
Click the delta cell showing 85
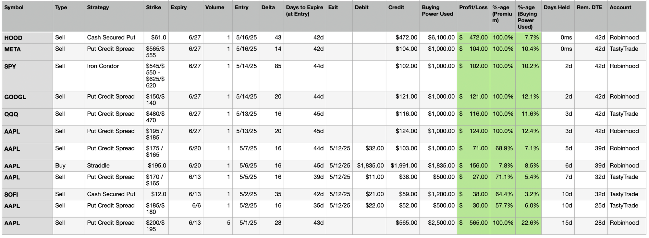(271, 76)
